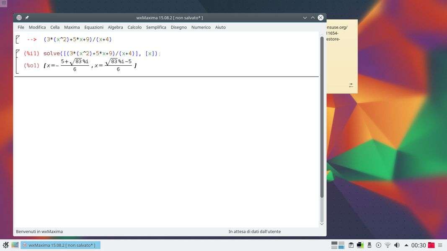Open the Modifica menu

pyautogui.click(x=37, y=27)
